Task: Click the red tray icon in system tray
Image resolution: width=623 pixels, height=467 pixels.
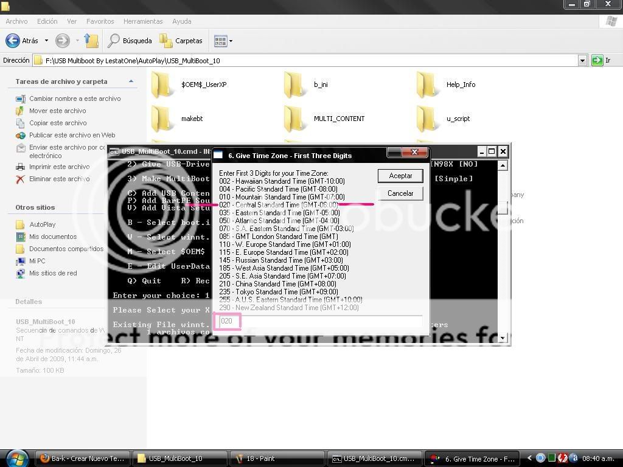Action: tap(562, 458)
